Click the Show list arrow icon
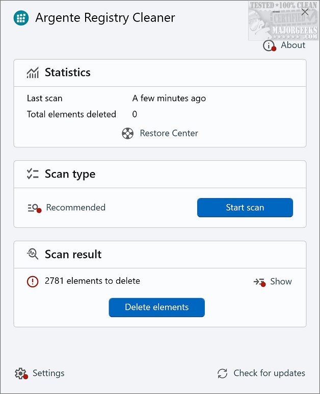This screenshot has width=320, height=394. 259,282
